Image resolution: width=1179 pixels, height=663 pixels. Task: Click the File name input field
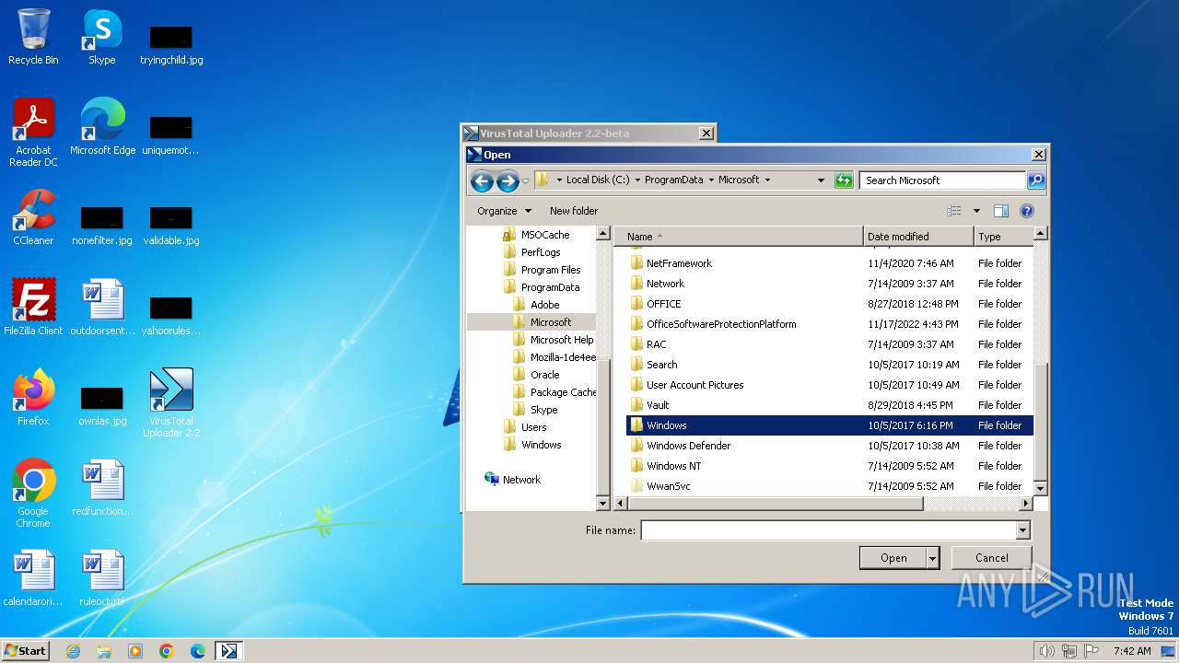tap(828, 530)
